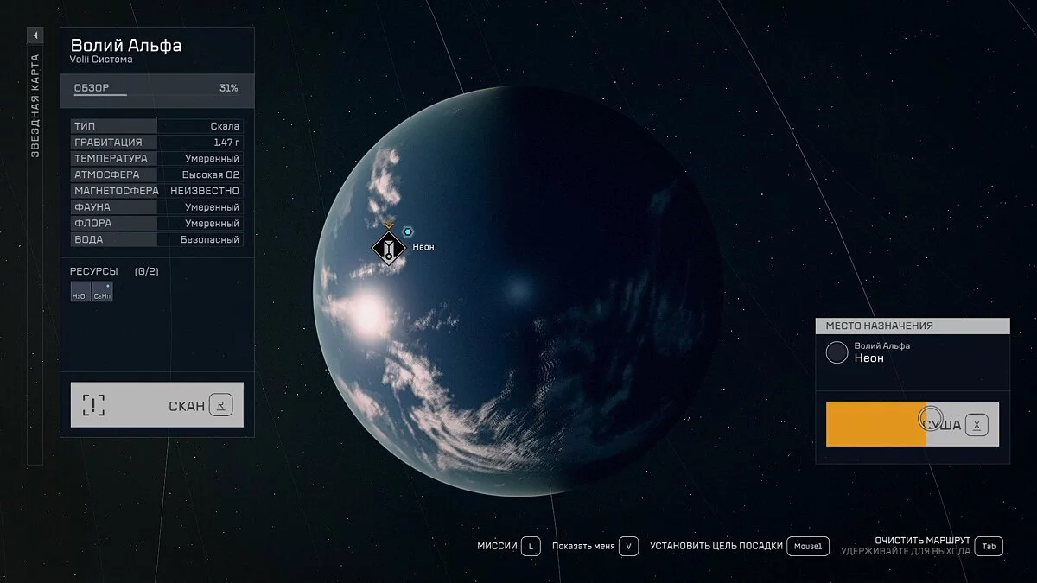Collapse the star map side arrow
This screenshot has width=1037, height=583.
35,35
